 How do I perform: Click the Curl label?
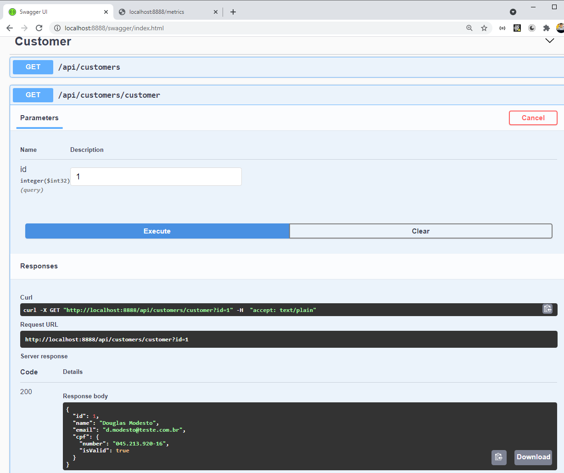[26, 297]
